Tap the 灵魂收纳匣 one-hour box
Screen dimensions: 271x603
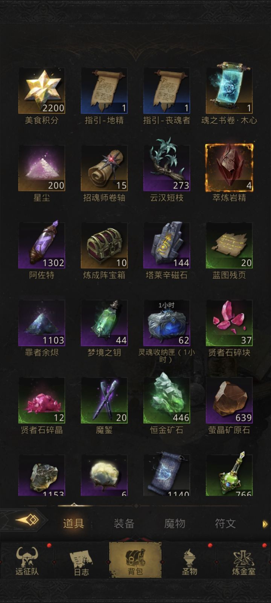(167, 323)
